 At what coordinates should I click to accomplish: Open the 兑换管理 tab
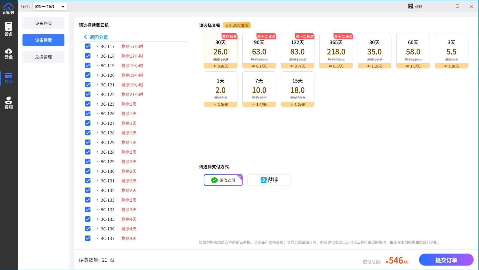(43, 57)
